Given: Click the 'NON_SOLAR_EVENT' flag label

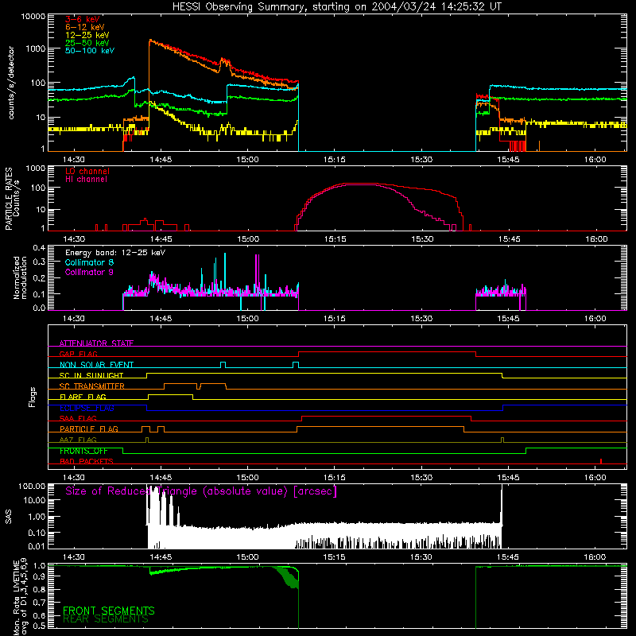Looking at the screenshot, I should click(96, 365).
